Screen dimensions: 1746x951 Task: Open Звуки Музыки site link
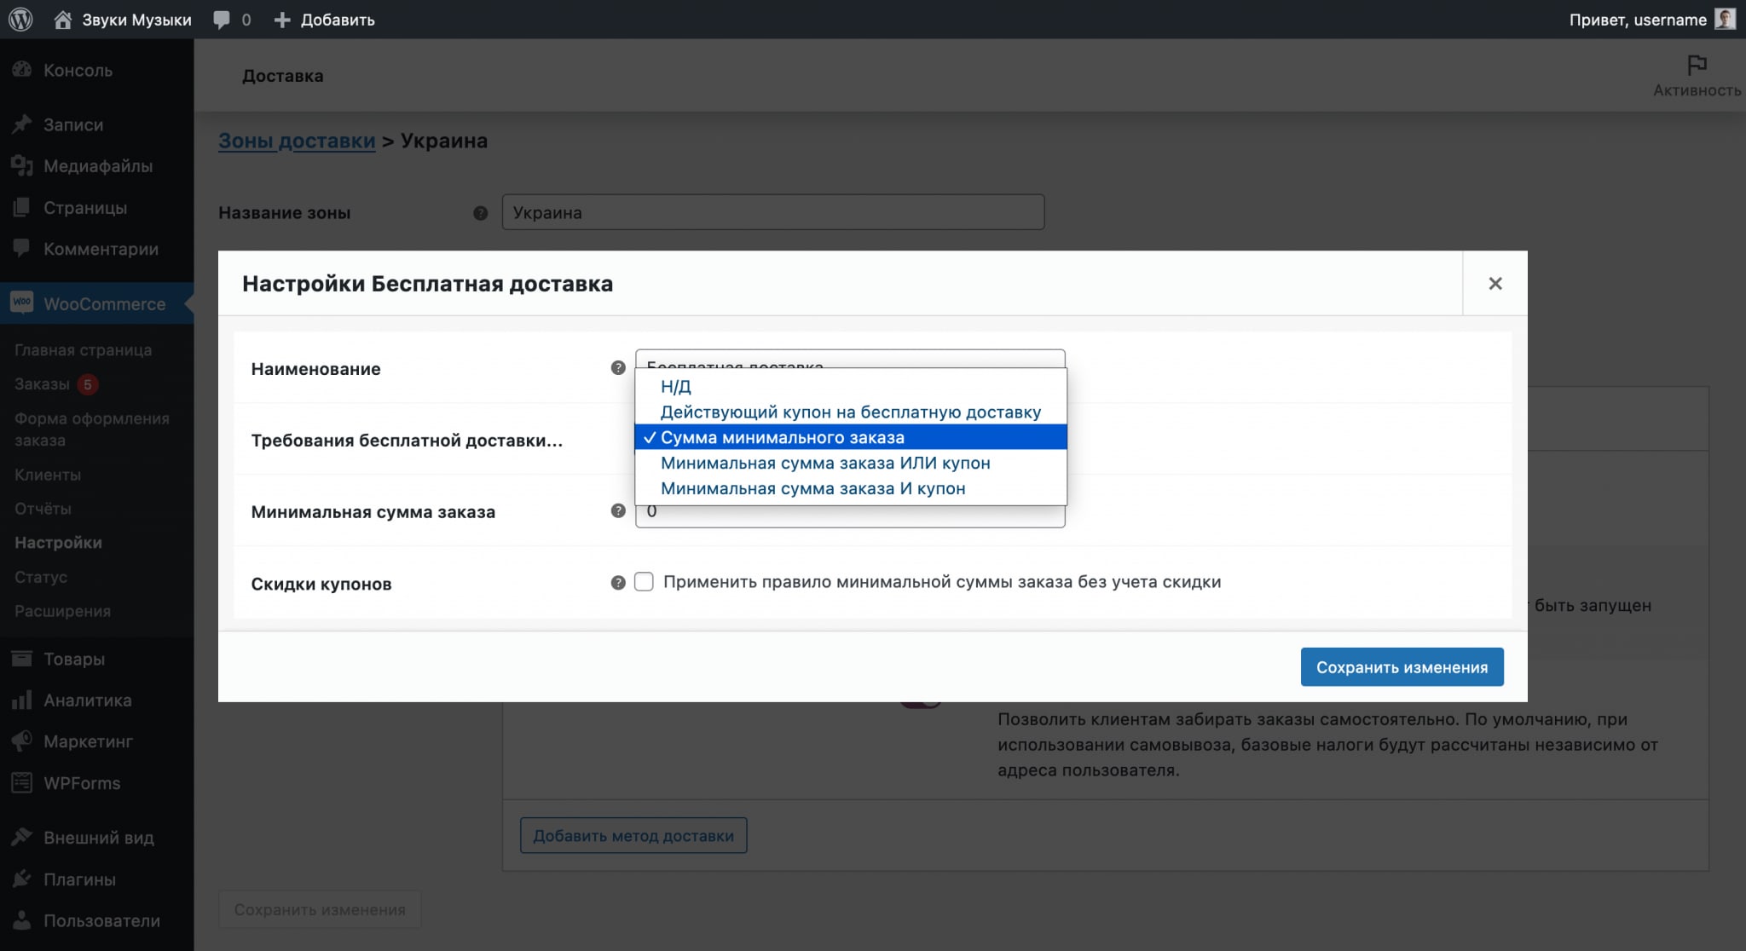coord(136,20)
